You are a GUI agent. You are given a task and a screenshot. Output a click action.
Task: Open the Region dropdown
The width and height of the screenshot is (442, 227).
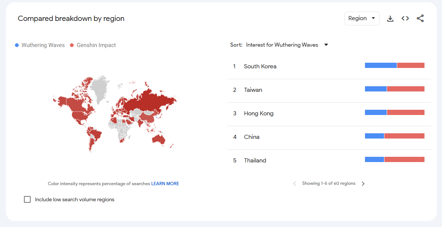[x=362, y=18]
